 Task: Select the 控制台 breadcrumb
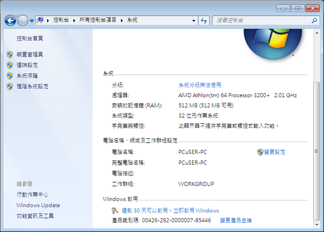coord(60,20)
